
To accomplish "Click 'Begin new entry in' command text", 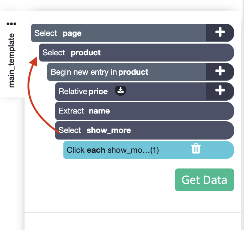I will pyautogui.click(x=84, y=72).
